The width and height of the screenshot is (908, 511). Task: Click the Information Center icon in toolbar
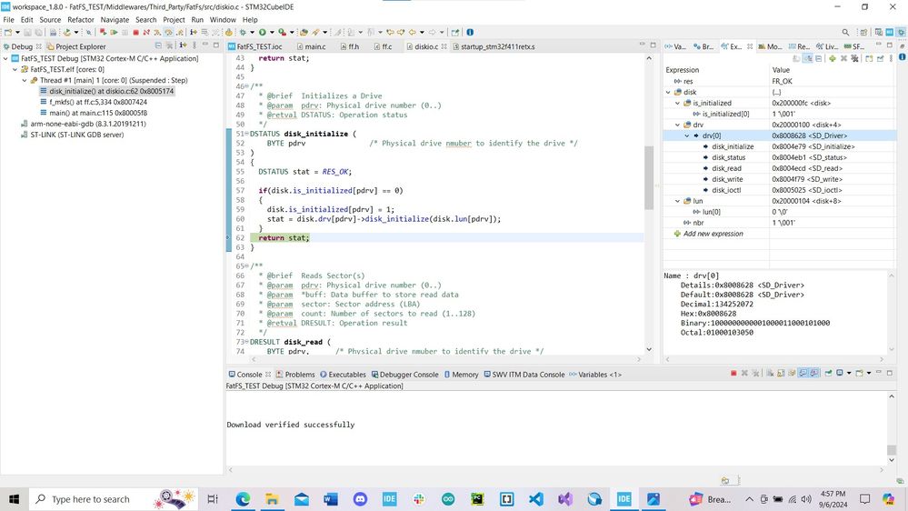470,33
